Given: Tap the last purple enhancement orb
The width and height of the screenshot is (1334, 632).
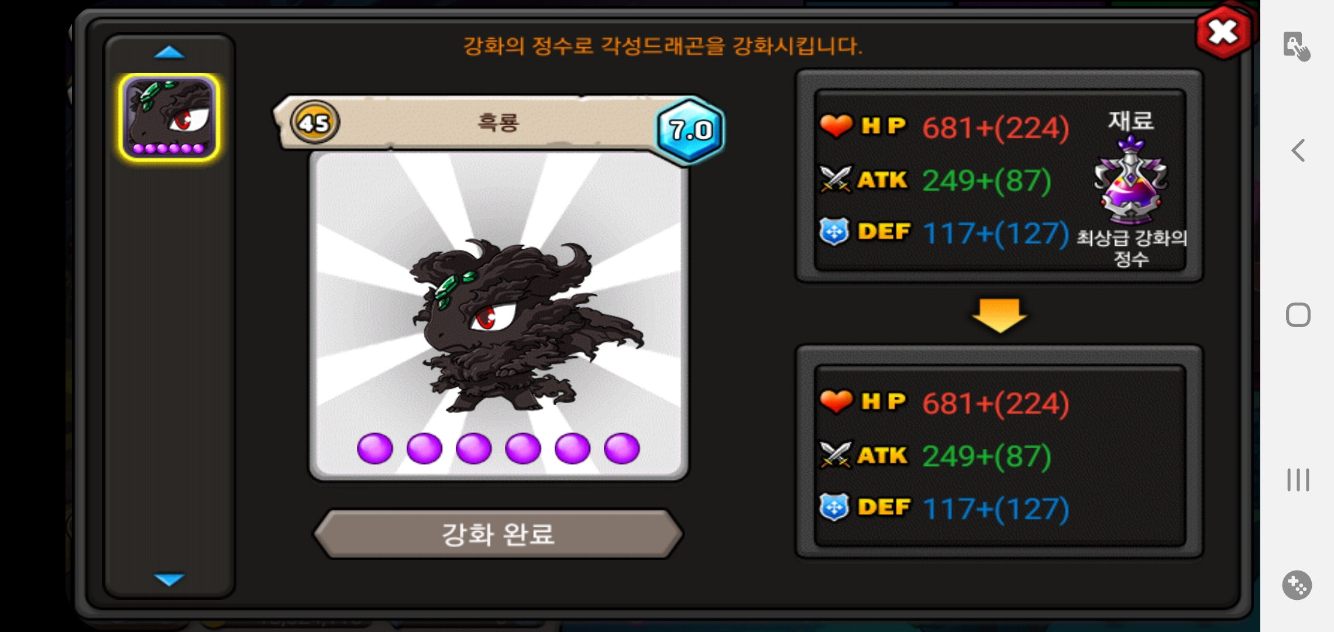Looking at the screenshot, I should [x=622, y=449].
